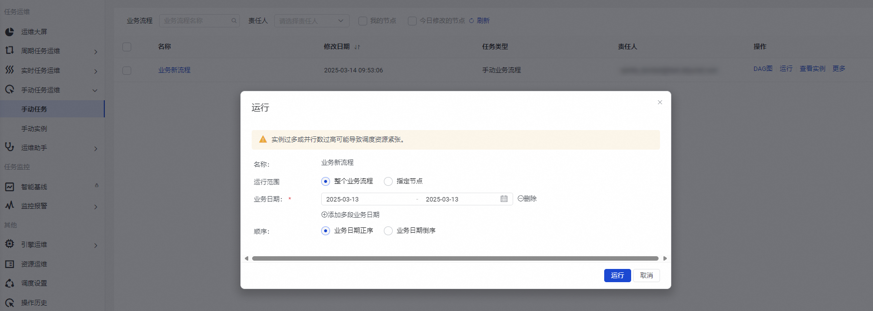
Task: Click the 修改日期 column header
Action: (337, 47)
